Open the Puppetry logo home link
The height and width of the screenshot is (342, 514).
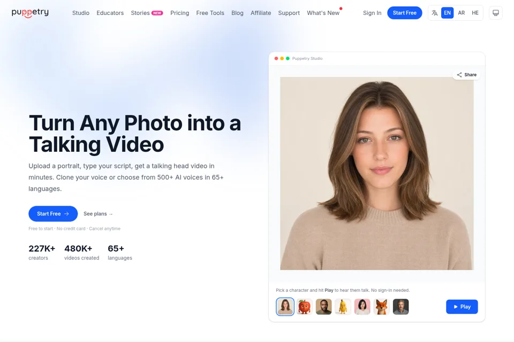pyautogui.click(x=30, y=13)
